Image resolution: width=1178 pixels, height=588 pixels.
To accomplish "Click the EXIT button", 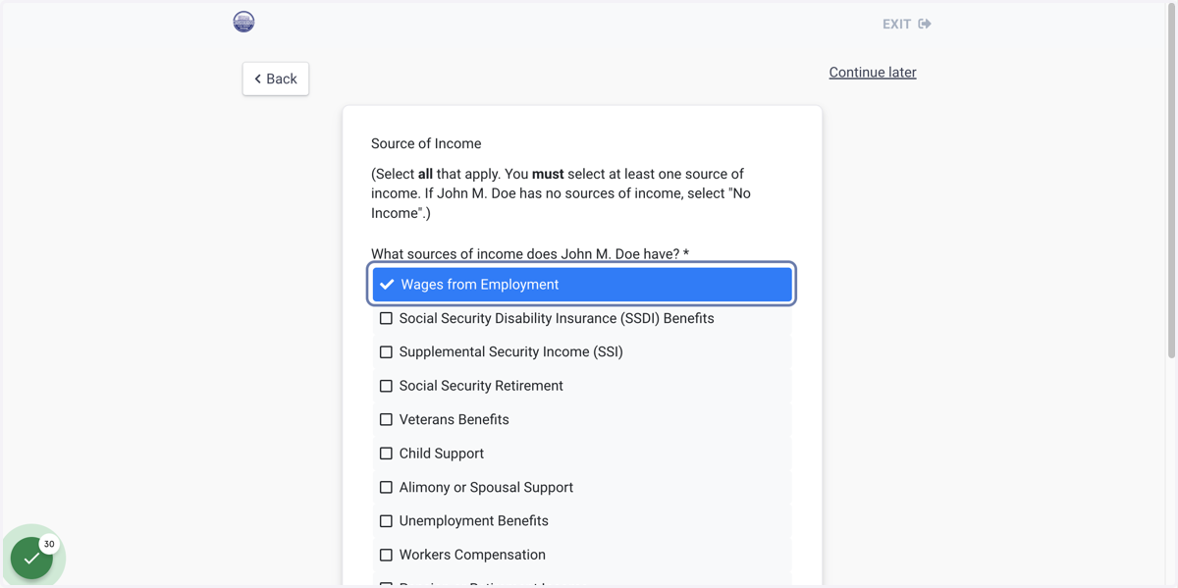I will click(906, 24).
